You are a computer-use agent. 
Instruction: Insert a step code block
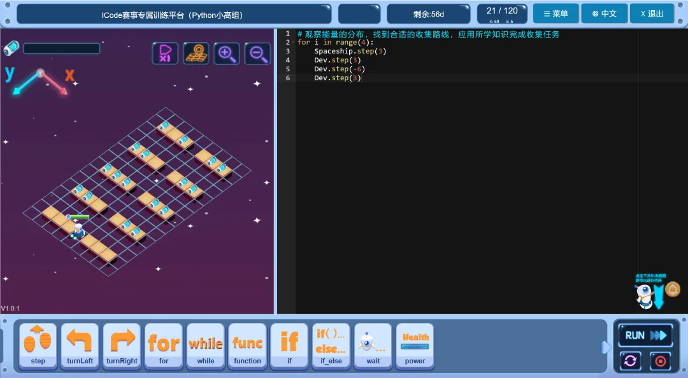click(38, 346)
